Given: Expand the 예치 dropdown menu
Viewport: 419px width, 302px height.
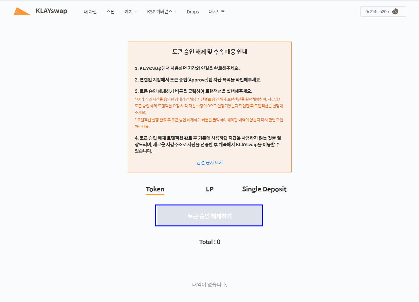Looking at the screenshot, I should 131,12.
